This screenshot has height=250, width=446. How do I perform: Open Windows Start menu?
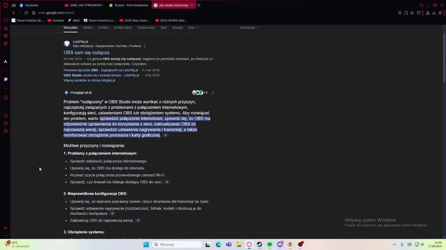click(x=146, y=244)
